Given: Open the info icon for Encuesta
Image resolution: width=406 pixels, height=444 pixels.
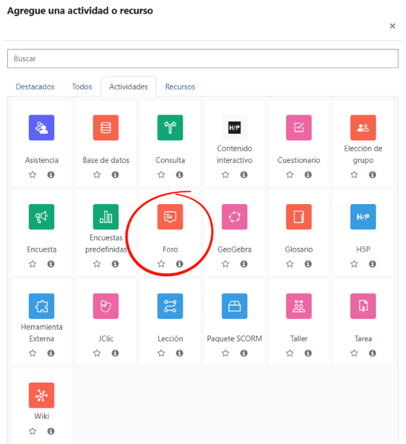Looking at the screenshot, I should click(51, 264).
